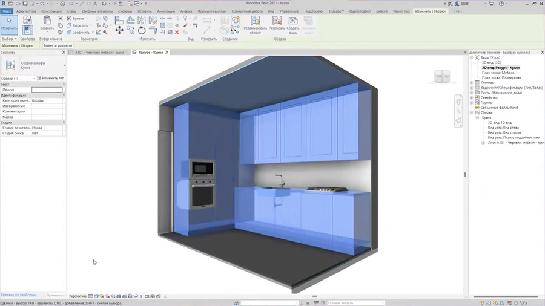
Task: Click the Type Properties icon in ribbon
Action: coord(27,20)
